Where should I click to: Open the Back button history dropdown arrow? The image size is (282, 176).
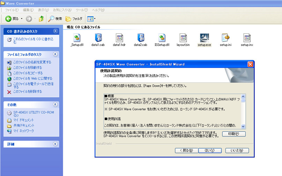tap(22, 19)
